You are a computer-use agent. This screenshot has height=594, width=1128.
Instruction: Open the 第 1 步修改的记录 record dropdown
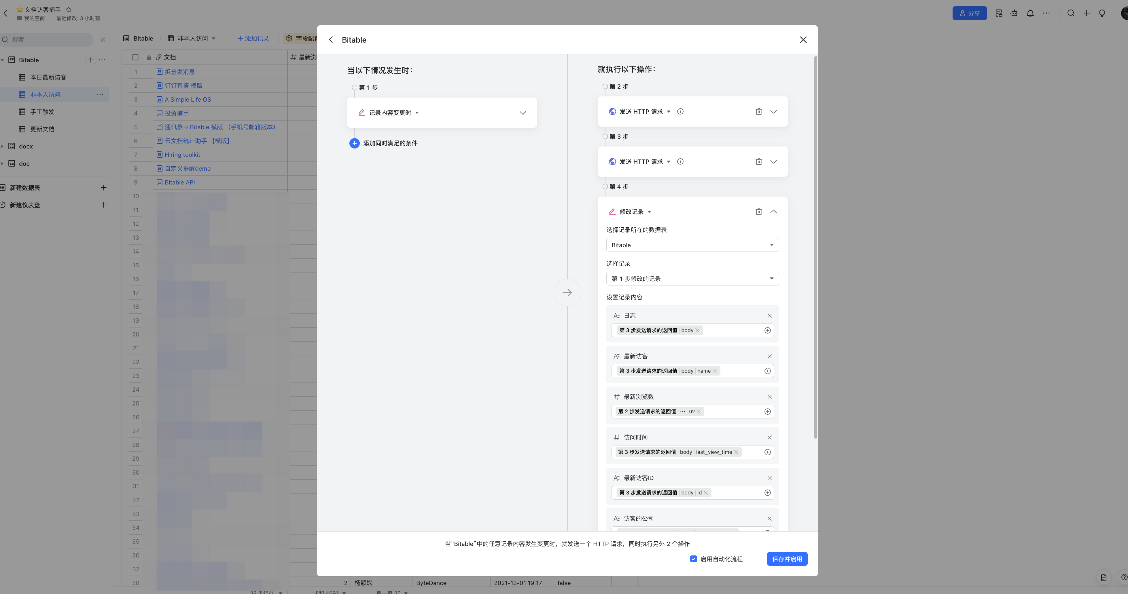click(x=692, y=279)
